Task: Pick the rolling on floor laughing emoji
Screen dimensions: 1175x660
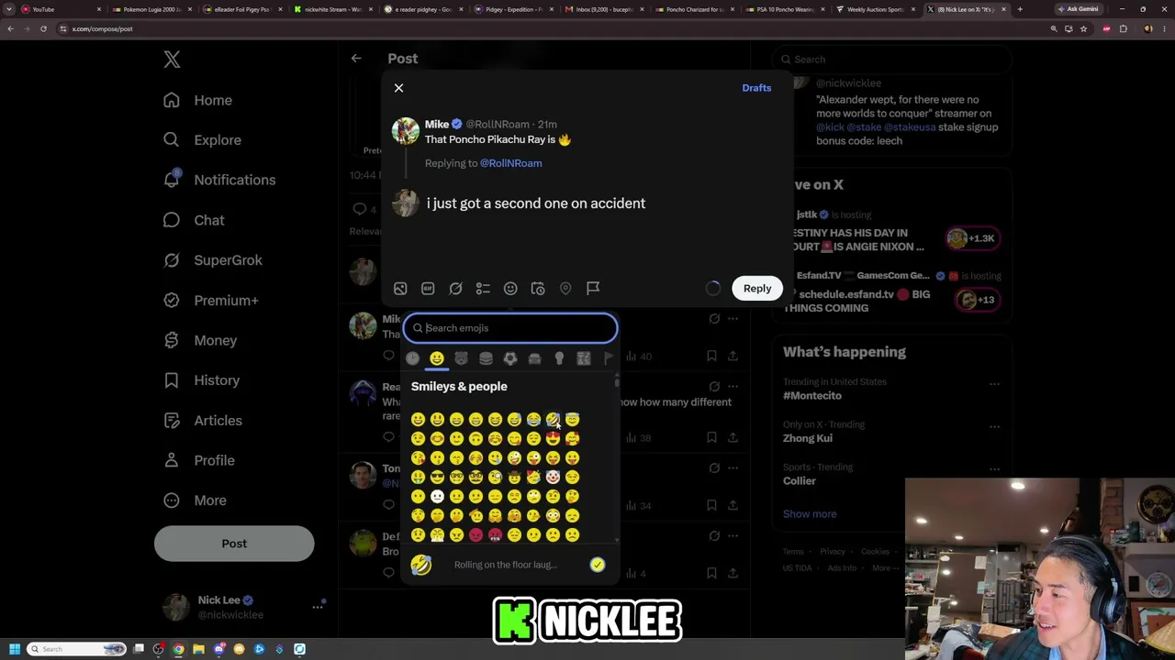Action: [553, 420]
